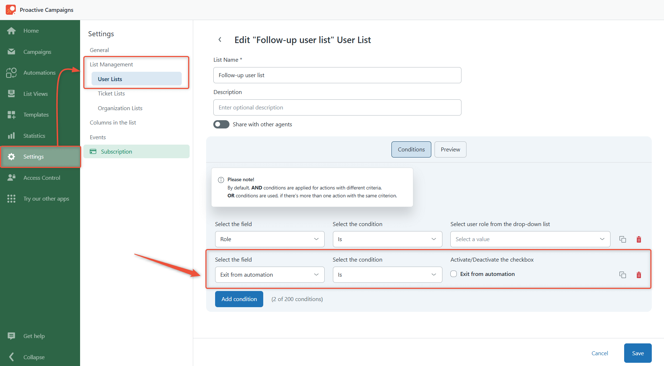Open the Automations panel
664x366 pixels.
pyautogui.click(x=39, y=72)
